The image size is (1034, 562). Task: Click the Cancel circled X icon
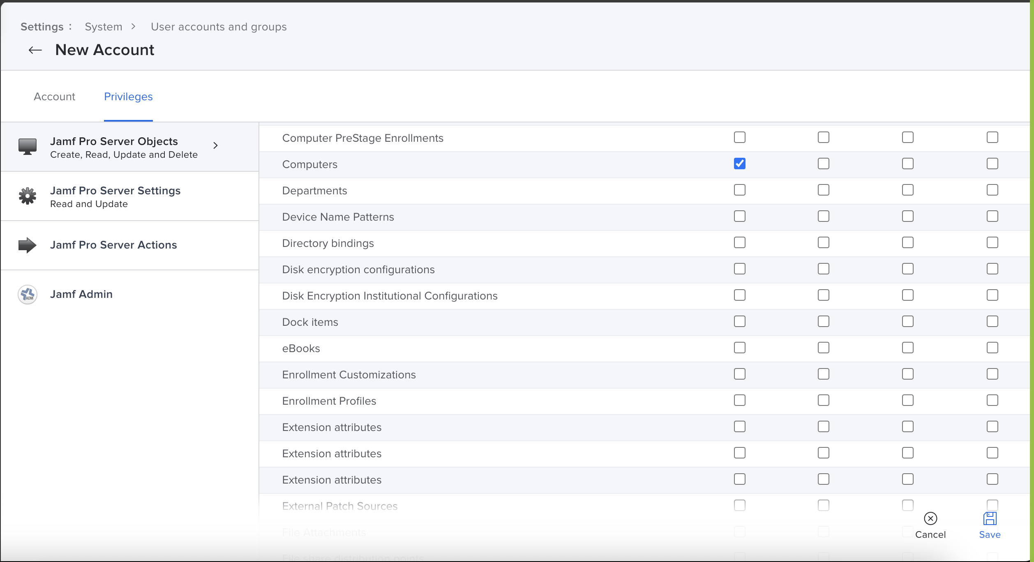[930, 518]
